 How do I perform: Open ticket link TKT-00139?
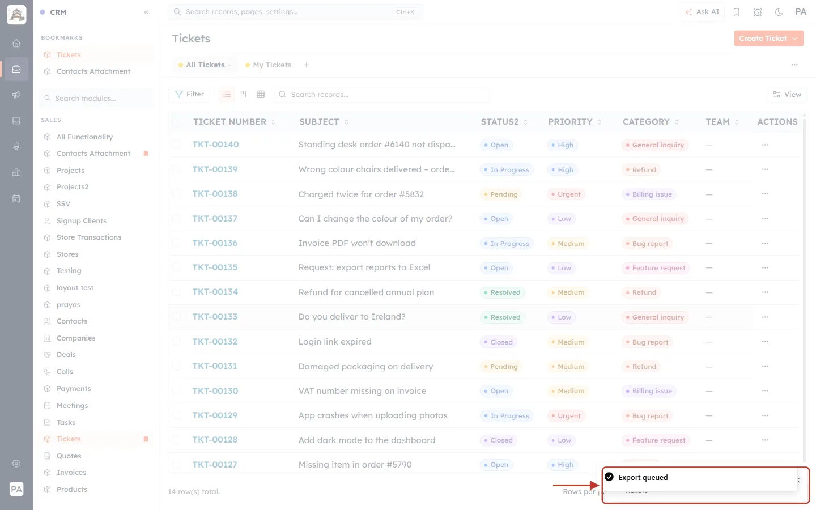215,169
